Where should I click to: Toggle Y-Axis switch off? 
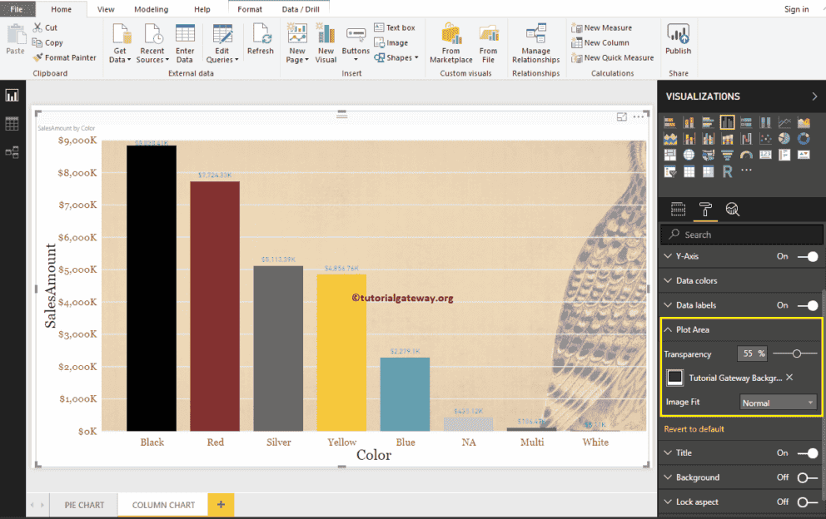[x=807, y=256]
